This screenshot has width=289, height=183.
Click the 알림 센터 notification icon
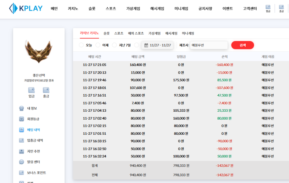point(21,162)
